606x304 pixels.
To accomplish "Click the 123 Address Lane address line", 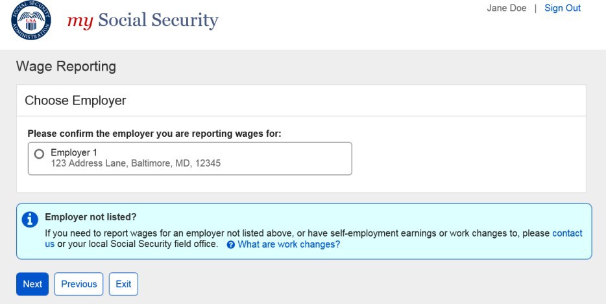I will [x=136, y=163].
